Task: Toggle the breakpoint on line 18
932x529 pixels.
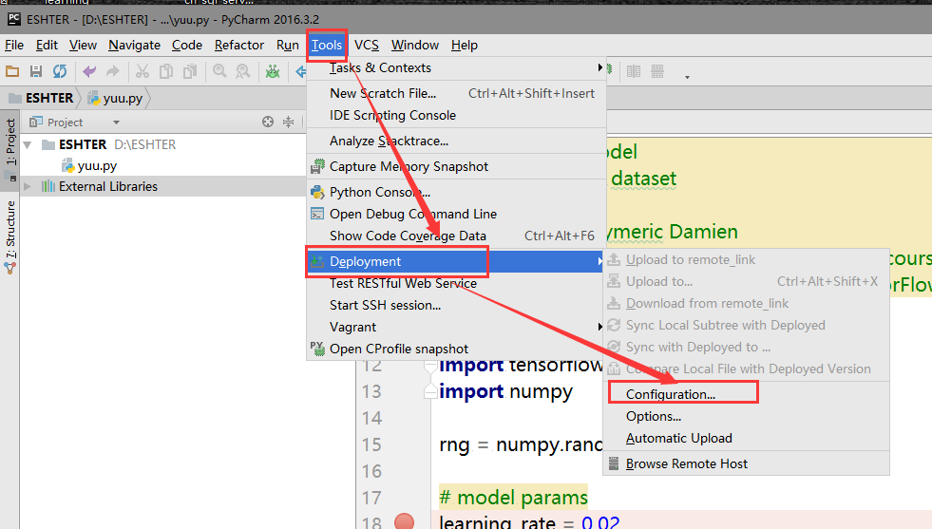Action: click(404, 520)
